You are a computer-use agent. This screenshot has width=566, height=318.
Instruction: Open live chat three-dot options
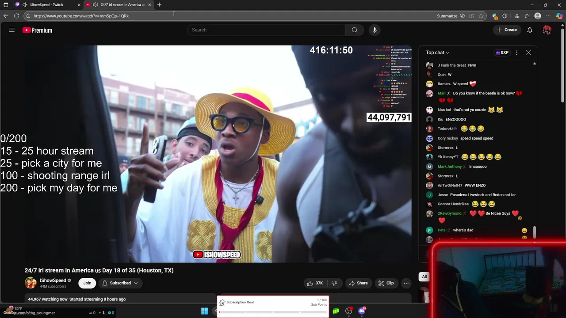point(516,53)
